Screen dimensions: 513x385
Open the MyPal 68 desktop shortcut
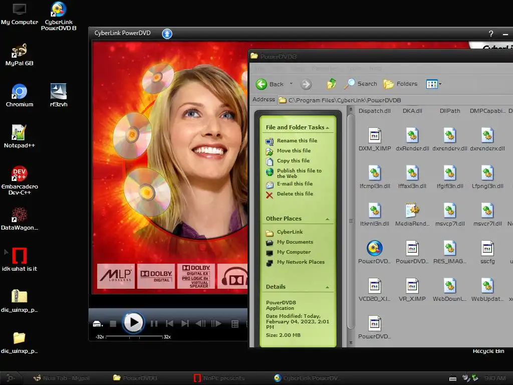tap(20, 54)
